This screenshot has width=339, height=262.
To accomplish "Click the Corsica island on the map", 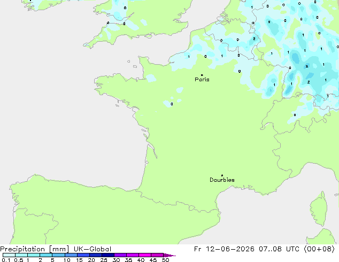I will coord(319,209).
